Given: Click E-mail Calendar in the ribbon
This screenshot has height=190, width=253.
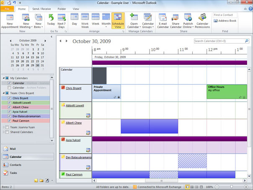Looking at the screenshot, I should (x=163, y=21).
